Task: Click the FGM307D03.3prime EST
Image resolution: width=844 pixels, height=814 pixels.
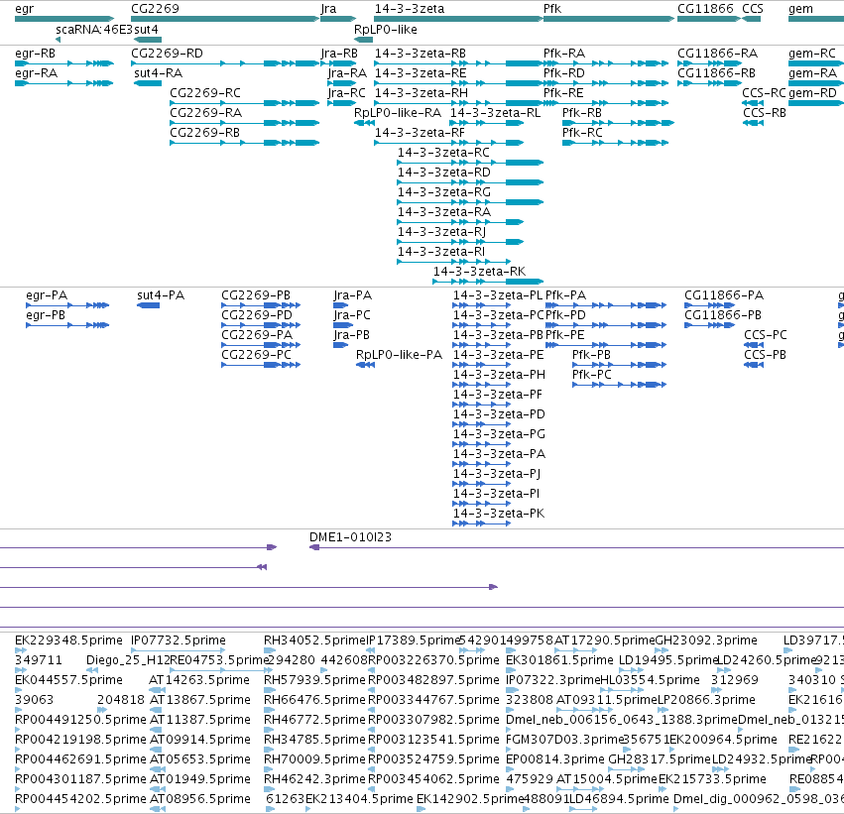Action: tap(511, 750)
